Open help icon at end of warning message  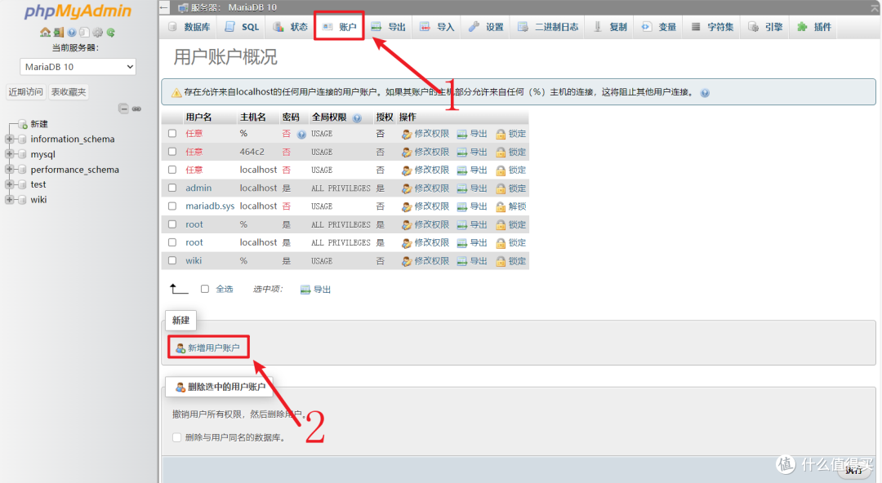705,93
